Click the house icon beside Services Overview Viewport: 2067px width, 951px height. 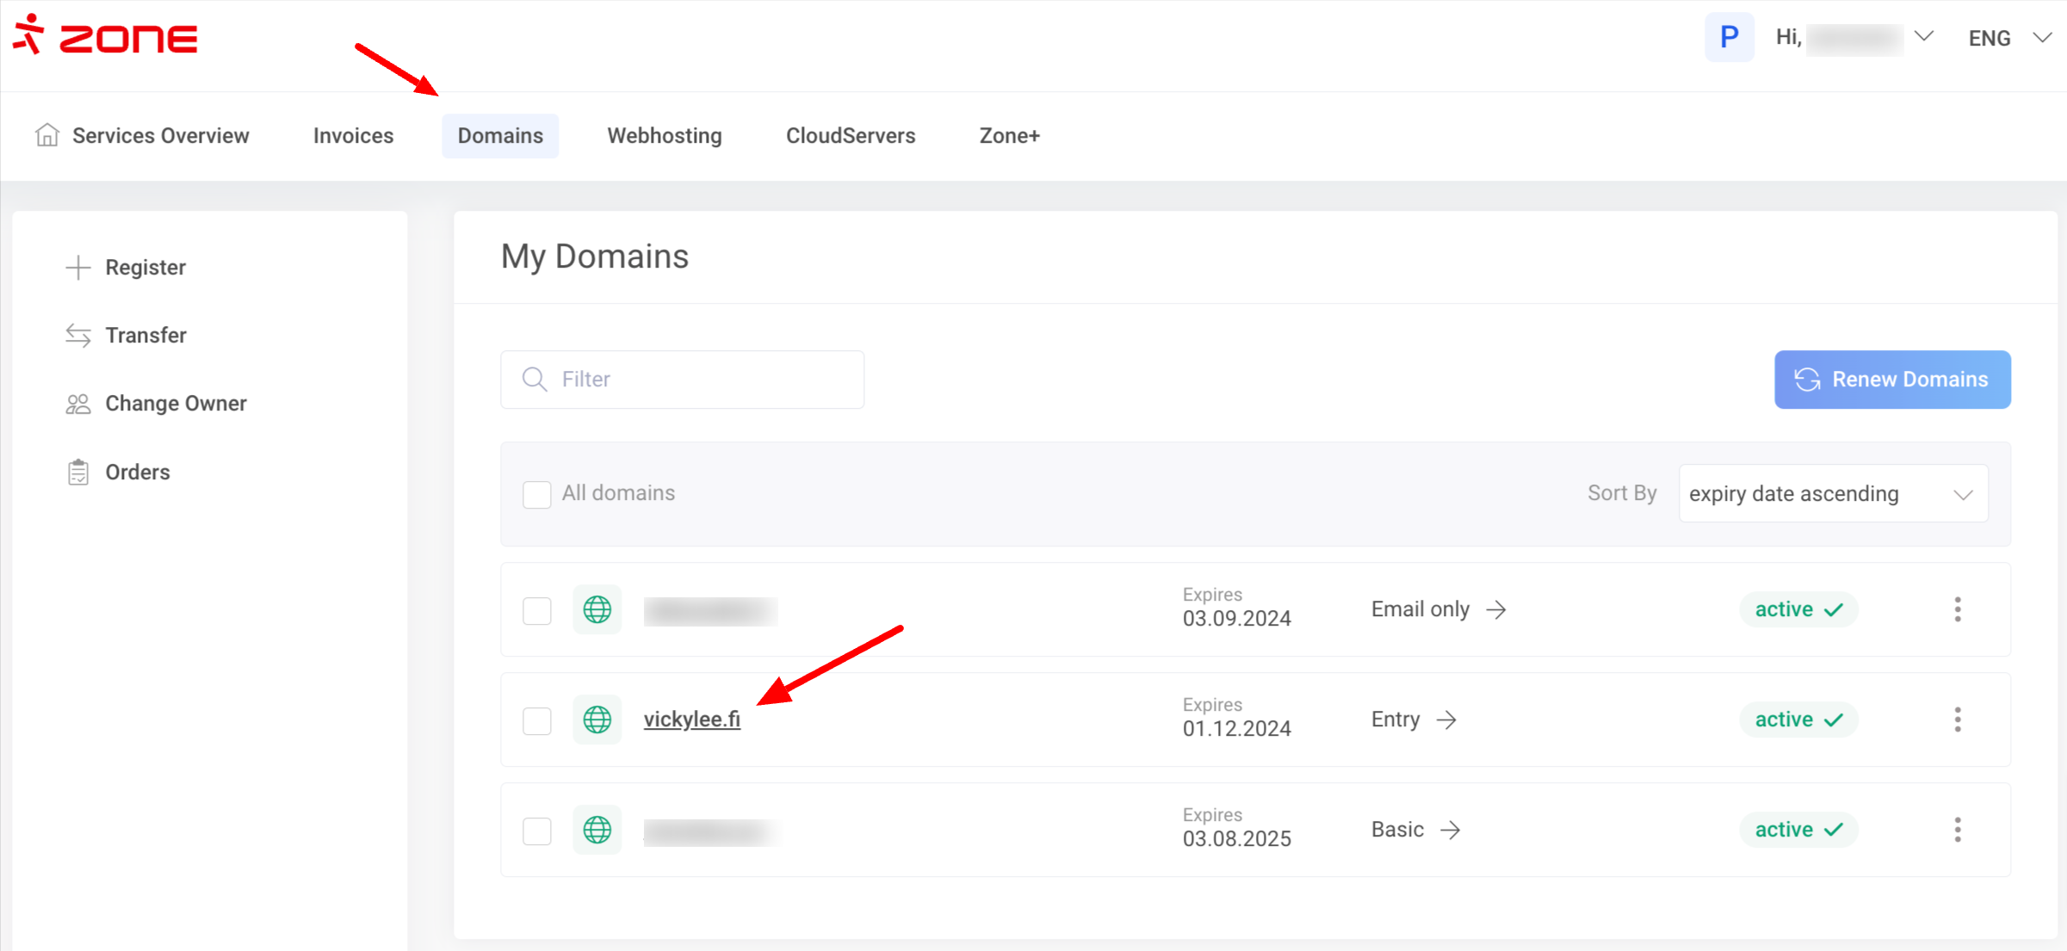coord(46,135)
